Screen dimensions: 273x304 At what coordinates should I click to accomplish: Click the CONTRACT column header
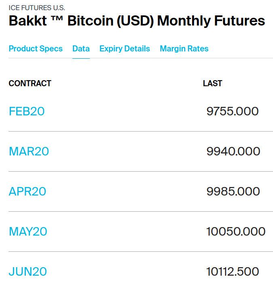pos(30,83)
